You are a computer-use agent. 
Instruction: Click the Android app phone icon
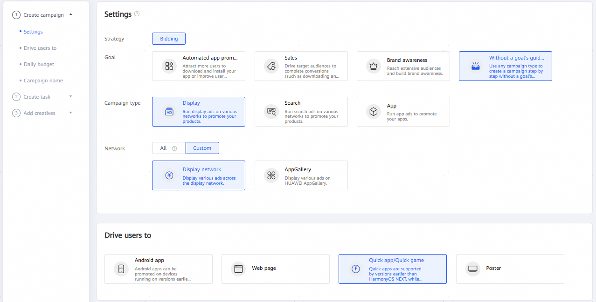(x=121, y=268)
